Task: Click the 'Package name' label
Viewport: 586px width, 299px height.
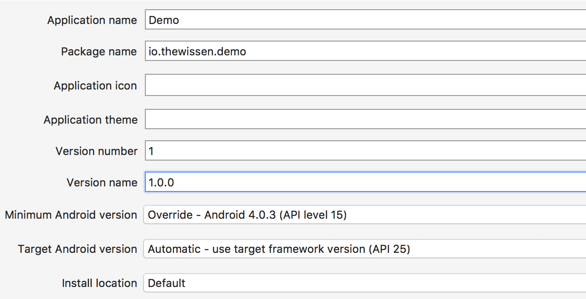Action: pyautogui.click(x=98, y=51)
